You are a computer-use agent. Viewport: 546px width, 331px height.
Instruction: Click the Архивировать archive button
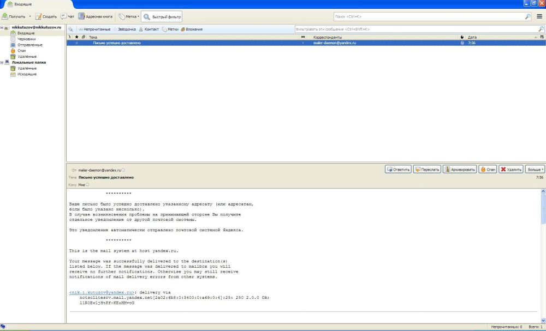[460, 170]
